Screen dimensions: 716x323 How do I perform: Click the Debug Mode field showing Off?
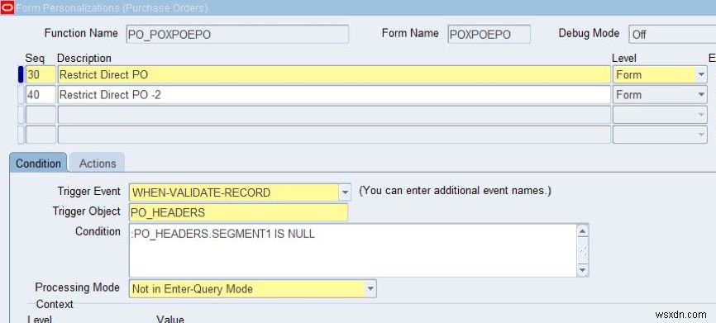[x=672, y=34]
